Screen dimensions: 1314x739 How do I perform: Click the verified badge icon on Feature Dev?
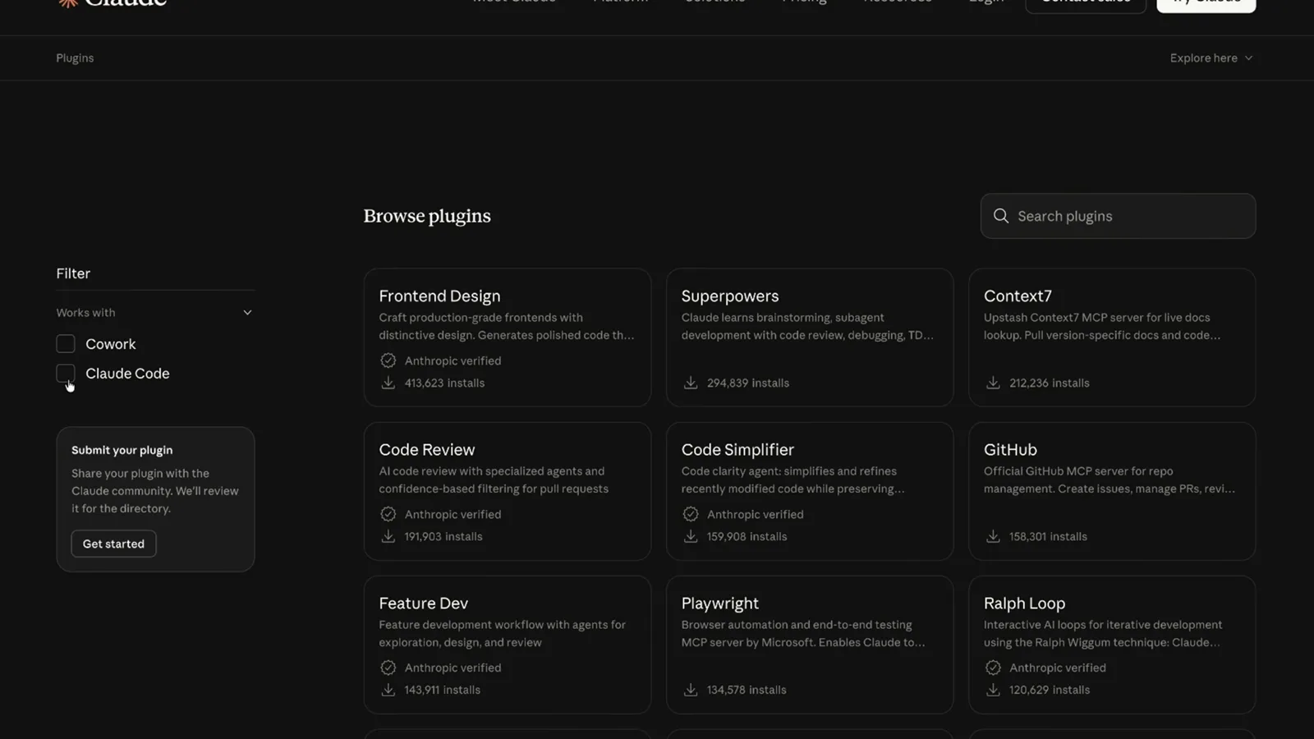click(388, 668)
